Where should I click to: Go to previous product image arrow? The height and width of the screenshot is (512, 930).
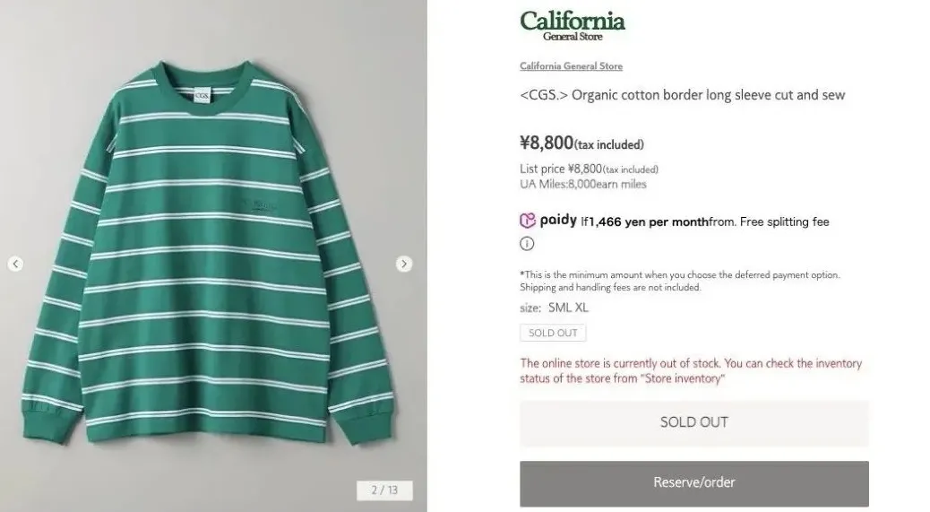point(15,264)
